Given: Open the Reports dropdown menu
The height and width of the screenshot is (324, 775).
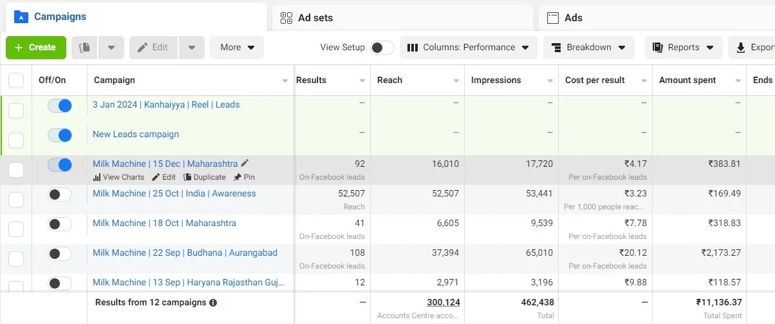Looking at the screenshot, I should (683, 48).
